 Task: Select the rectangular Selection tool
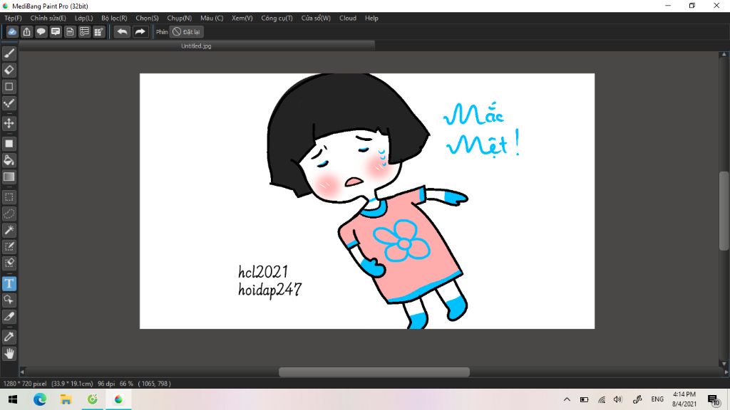[x=9, y=197]
